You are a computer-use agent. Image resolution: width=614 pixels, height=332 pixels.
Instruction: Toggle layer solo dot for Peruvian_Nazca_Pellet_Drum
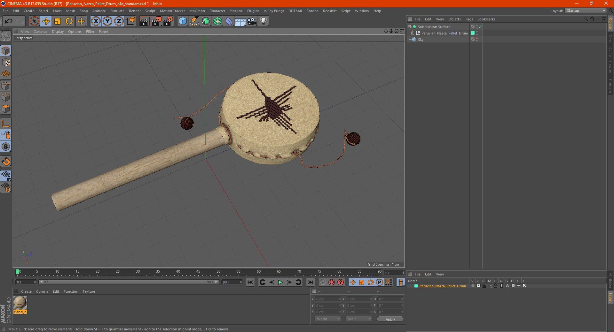[x=473, y=286]
